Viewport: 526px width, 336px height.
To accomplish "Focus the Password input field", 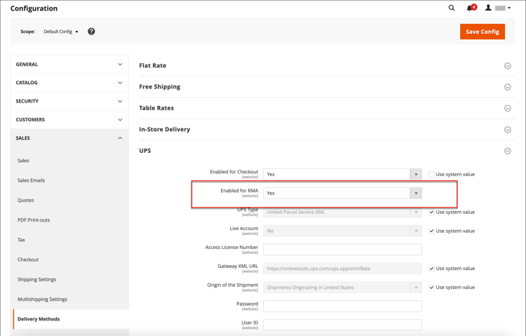I will point(342,306).
